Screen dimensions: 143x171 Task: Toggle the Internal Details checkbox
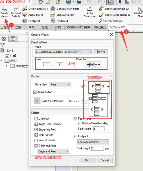pyautogui.click(x=36, y=140)
